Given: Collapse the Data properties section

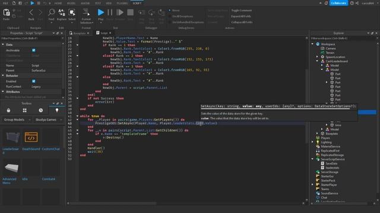Looking at the screenshot, I should tap(3, 44).
